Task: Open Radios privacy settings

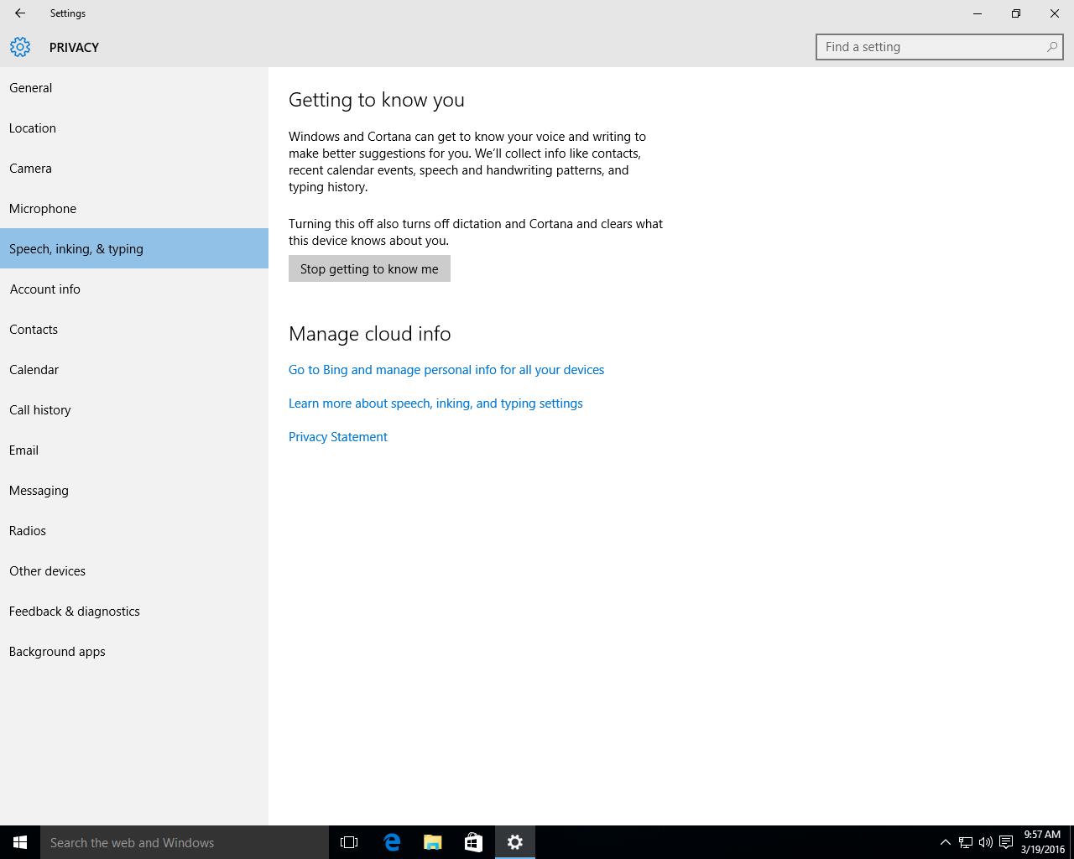Action: [134, 530]
